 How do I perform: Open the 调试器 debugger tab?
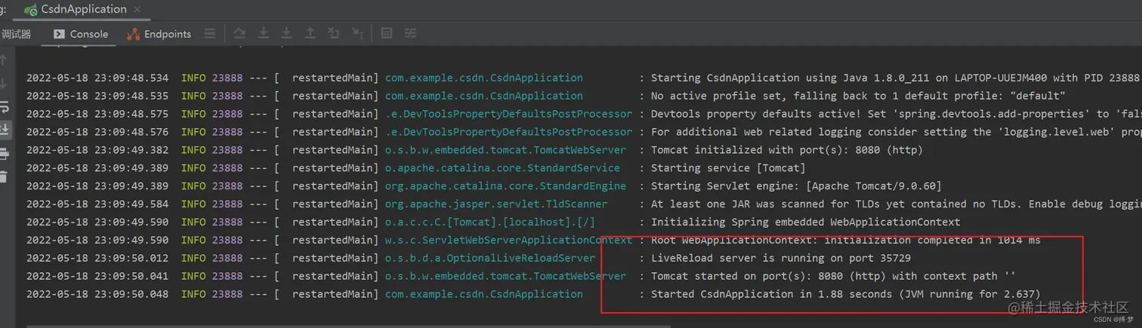click(16, 34)
